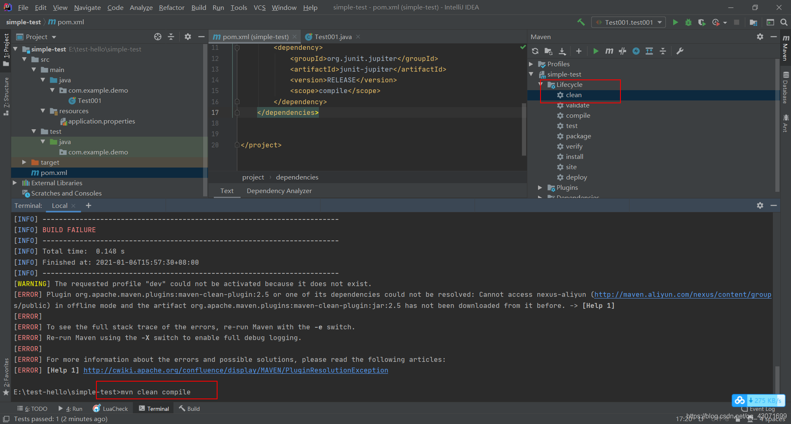Run the current configuration with green play icon

[x=675, y=22]
